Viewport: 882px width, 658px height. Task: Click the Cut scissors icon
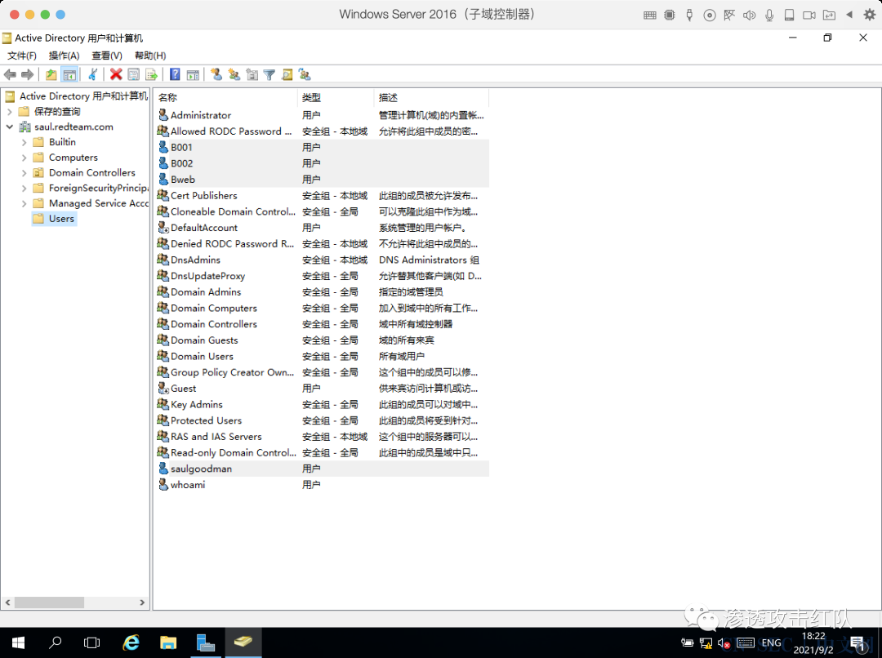93,75
